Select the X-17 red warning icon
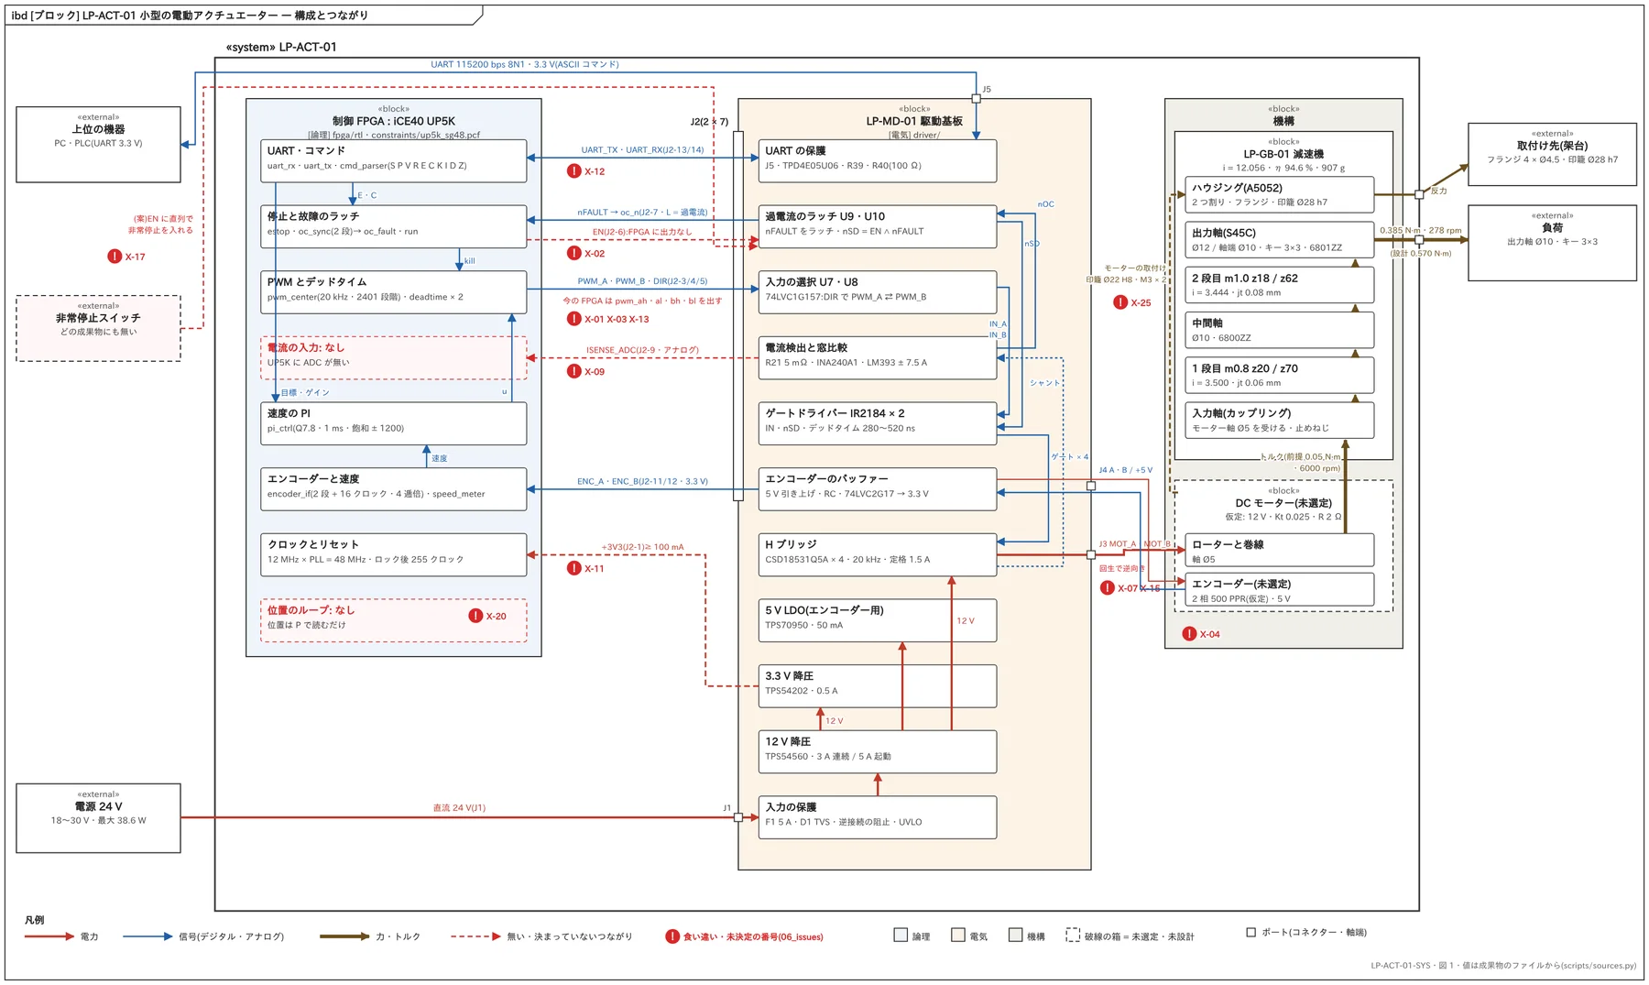Screen dimensions: 1649x985 coord(115,257)
